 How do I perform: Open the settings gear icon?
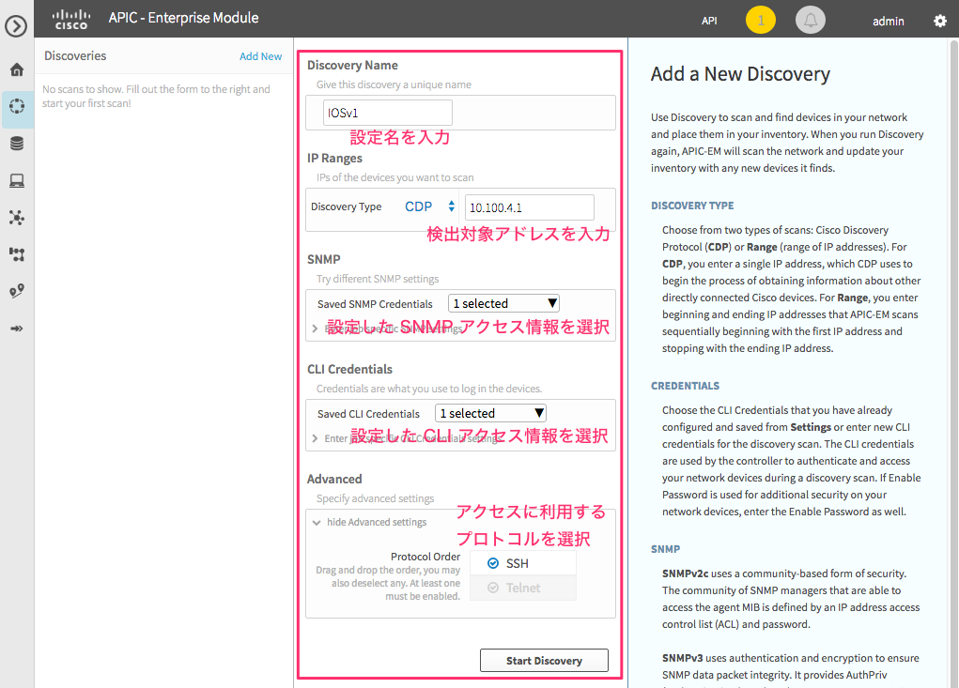tap(940, 21)
